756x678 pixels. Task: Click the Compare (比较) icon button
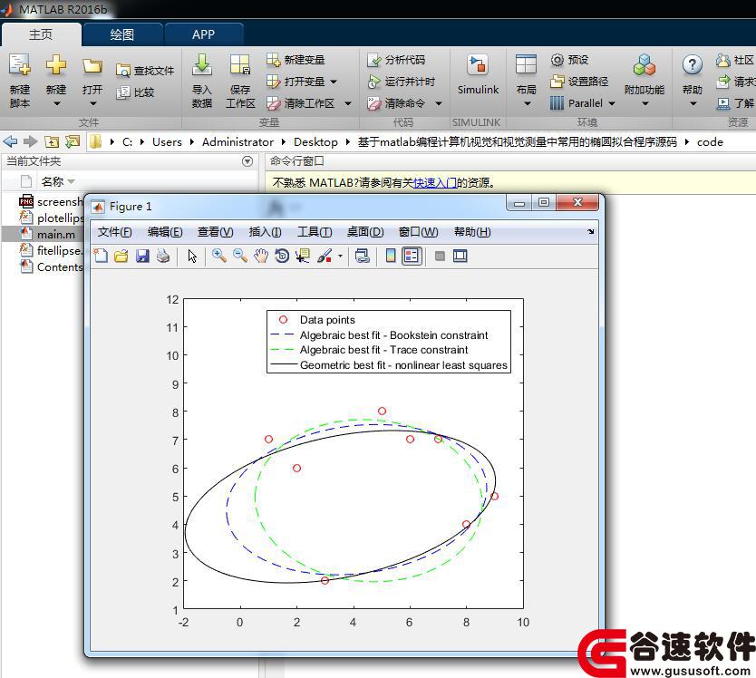pos(135,92)
